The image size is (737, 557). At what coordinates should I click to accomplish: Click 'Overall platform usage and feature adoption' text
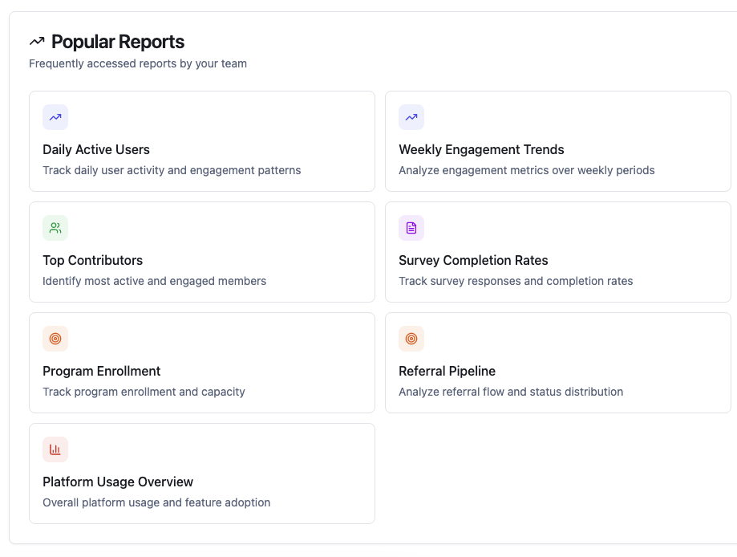click(x=156, y=502)
